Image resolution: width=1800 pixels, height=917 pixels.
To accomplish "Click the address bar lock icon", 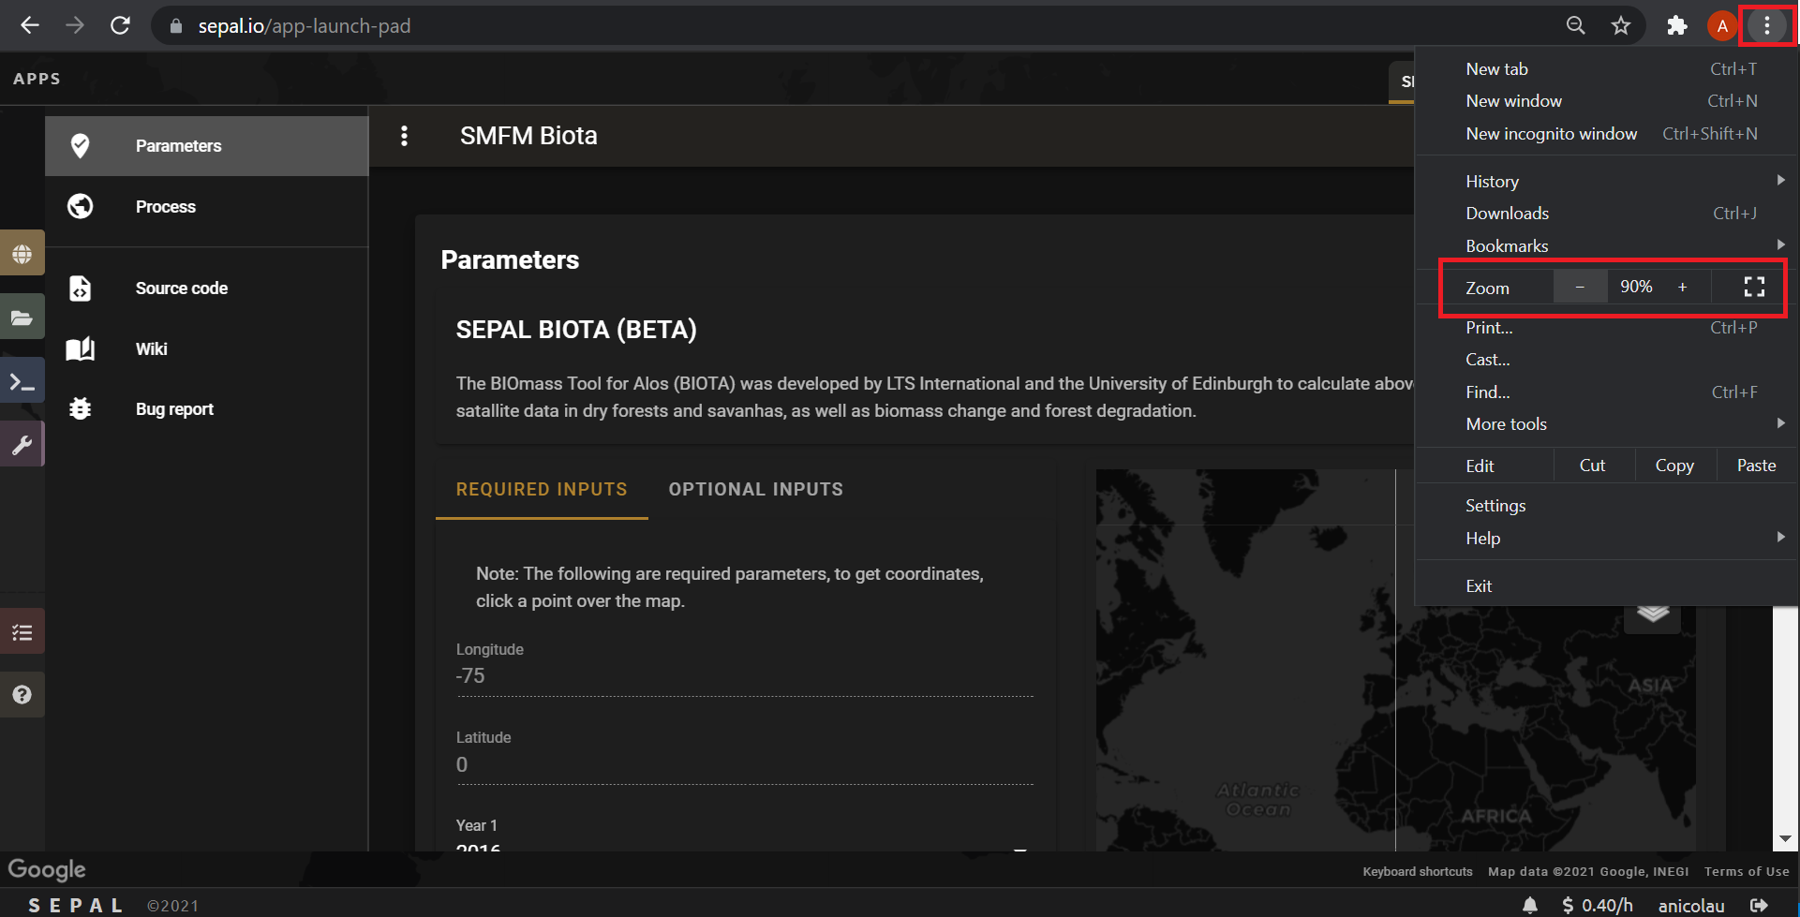I will click(x=175, y=26).
